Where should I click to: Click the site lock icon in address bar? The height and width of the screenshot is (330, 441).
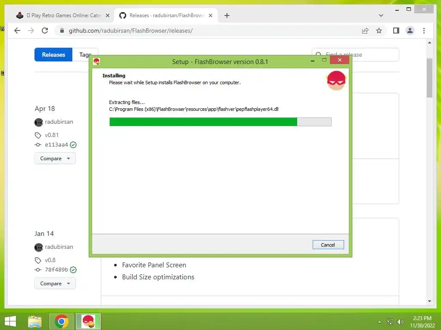tap(62, 31)
